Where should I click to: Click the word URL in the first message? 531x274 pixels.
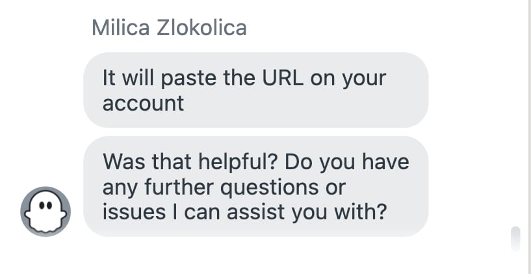click(283, 78)
